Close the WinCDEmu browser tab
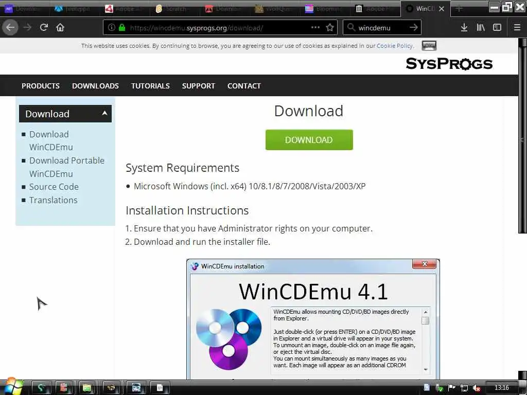The height and width of the screenshot is (395, 527). tap(442, 9)
